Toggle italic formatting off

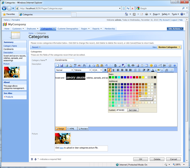109,70
